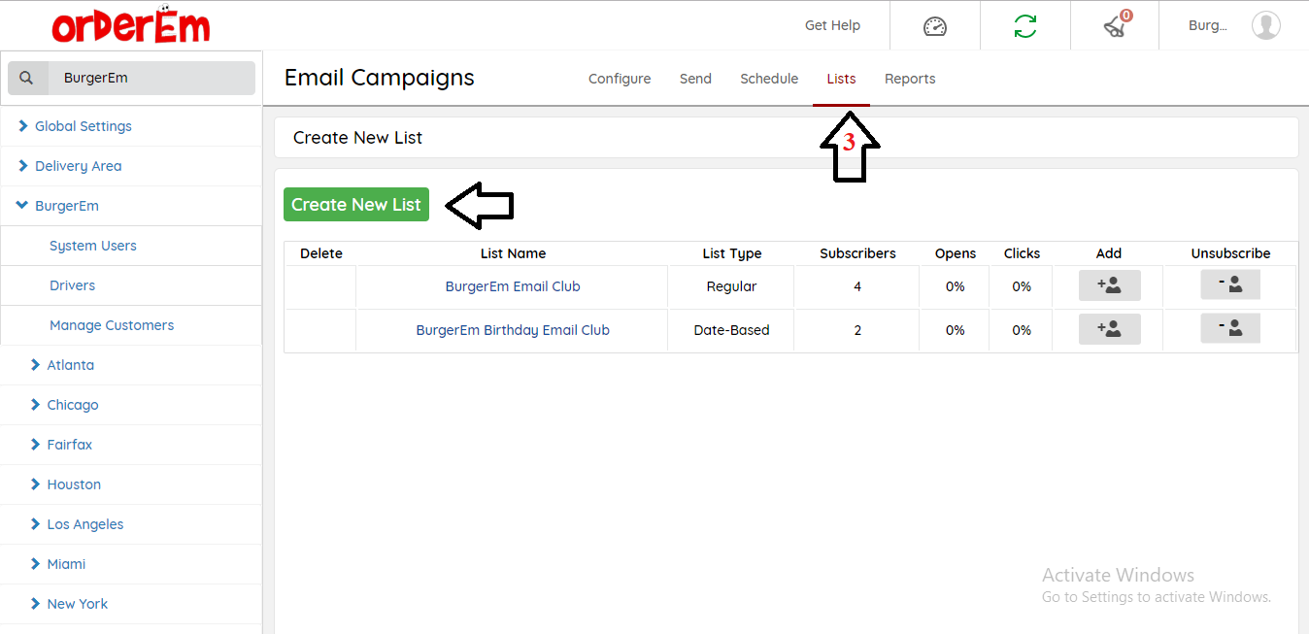Image resolution: width=1309 pixels, height=634 pixels.
Task: Expand the Atlanta location
Action: click(70, 365)
